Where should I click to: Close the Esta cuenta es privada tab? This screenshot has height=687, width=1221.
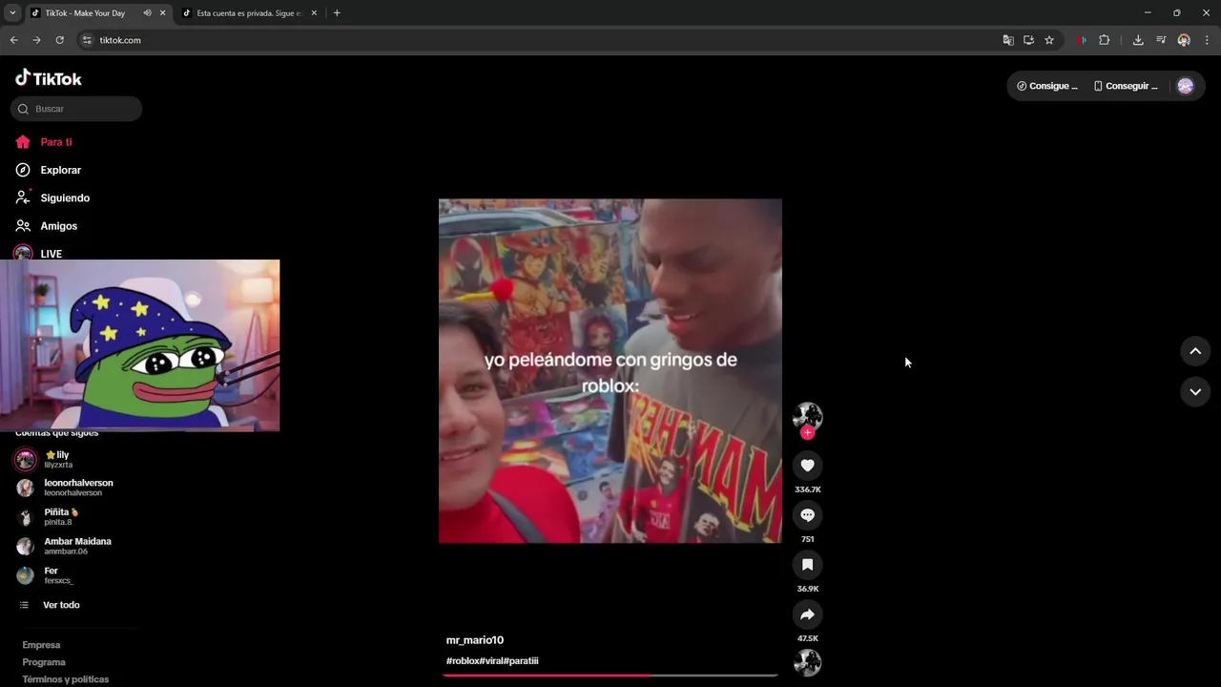click(314, 13)
